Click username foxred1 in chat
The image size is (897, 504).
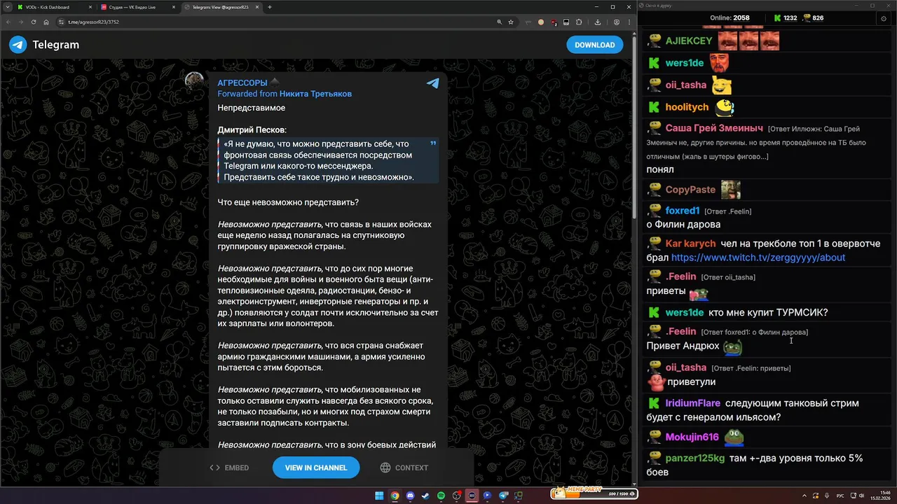tap(683, 211)
